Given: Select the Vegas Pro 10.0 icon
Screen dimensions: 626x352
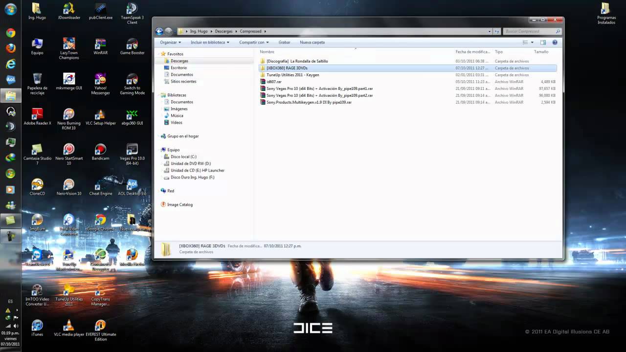Looking at the screenshot, I should pos(132,154).
